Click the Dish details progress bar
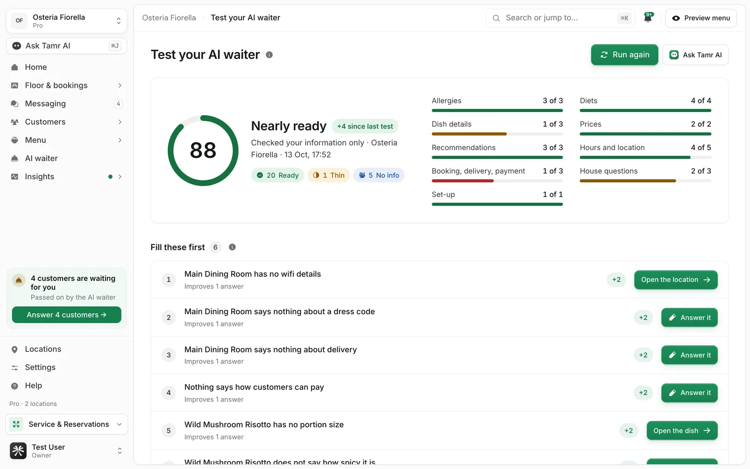750x469 pixels. pyautogui.click(x=497, y=134)
